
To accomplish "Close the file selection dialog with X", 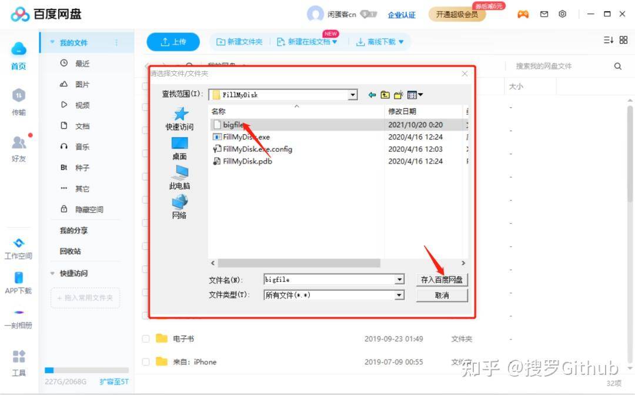I will (x=464, y=74).
